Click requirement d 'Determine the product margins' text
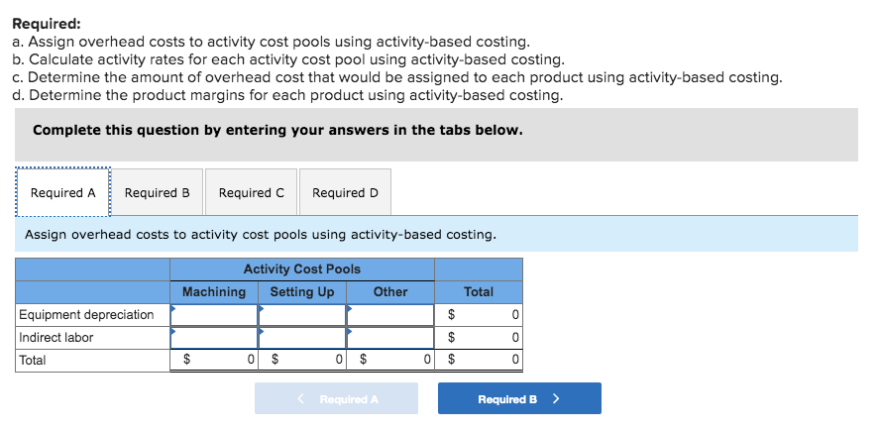 coord(287,95)
